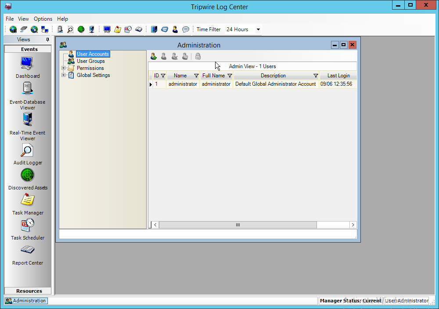The width and height of the screenshot is (439, 309).
Task: Click the network workstation toolbar icon
Action: (92, 29)
